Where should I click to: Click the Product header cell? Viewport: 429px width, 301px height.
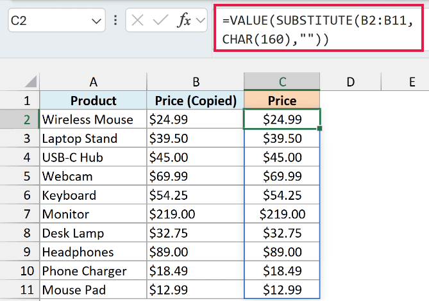coord(93,101)
